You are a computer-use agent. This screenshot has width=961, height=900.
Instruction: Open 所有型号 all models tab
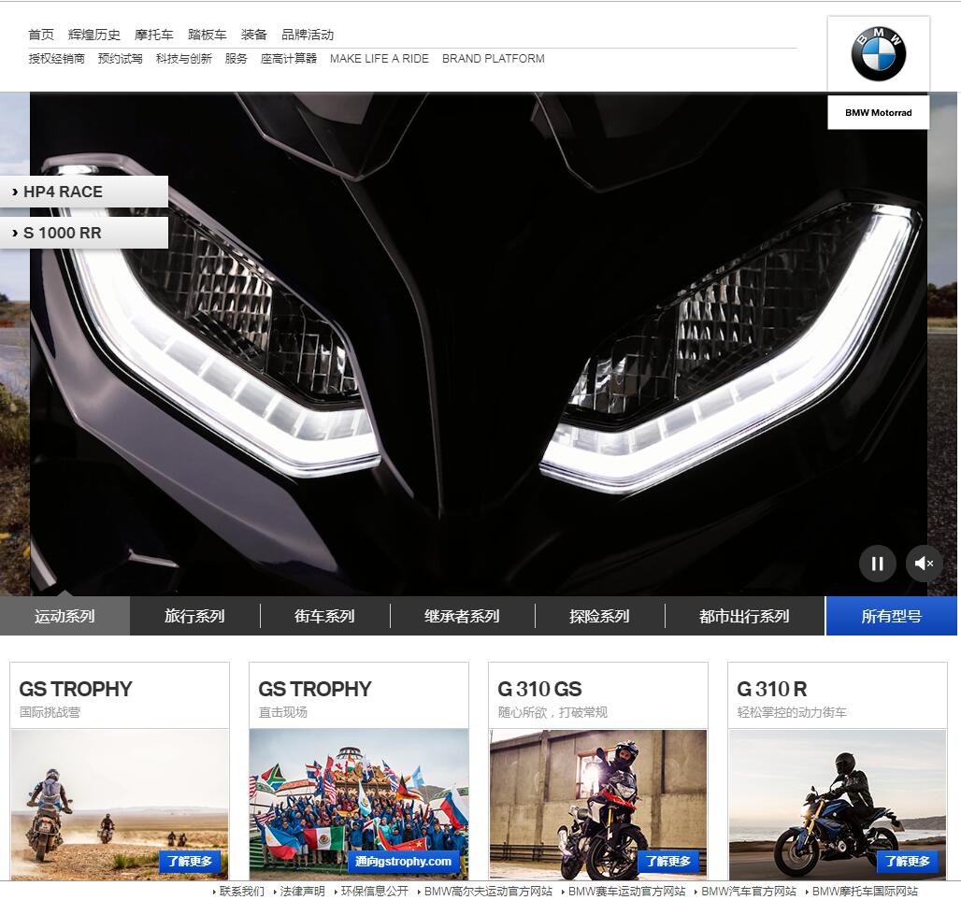891,616
